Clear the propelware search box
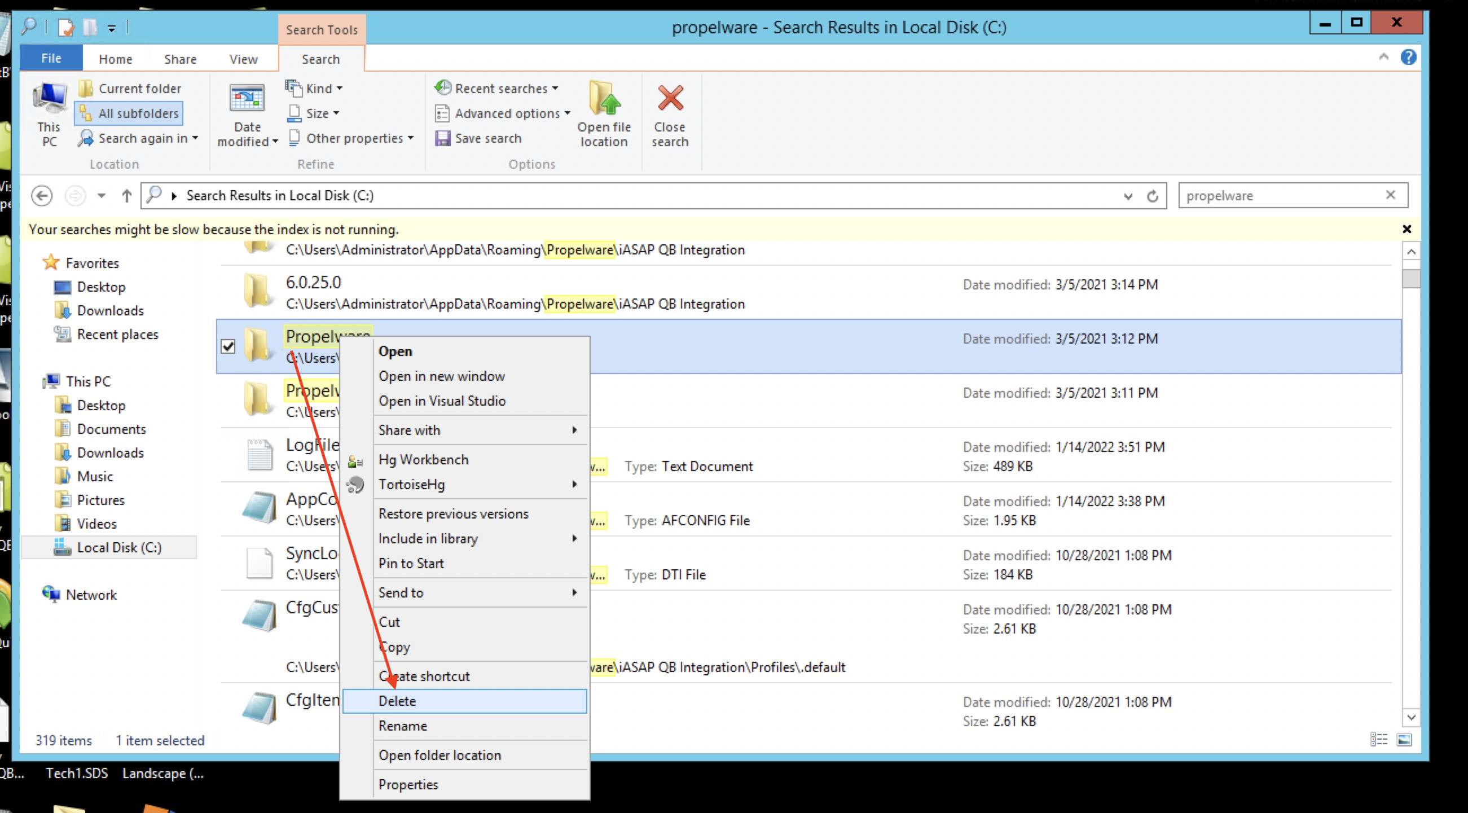1468x813 pixels. pyautogui.click(x=1390, y=195)
